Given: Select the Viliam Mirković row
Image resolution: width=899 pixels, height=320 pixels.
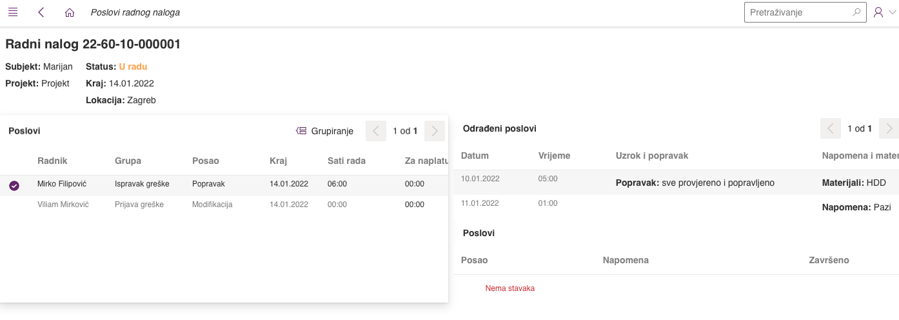Looking at the screenshot, I should [x=63, y=205].
